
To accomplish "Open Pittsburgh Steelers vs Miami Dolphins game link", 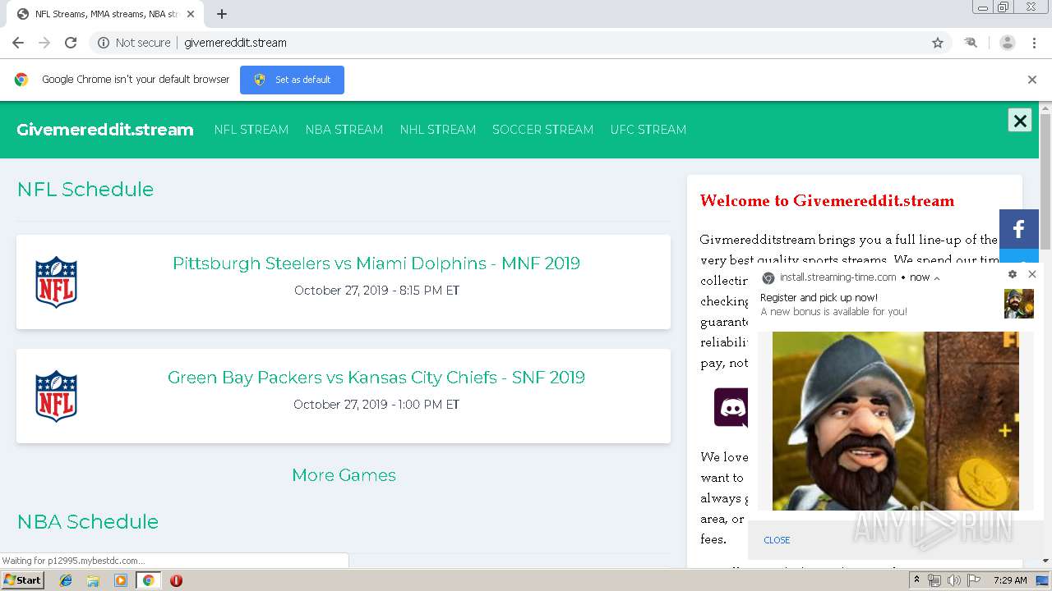I will tap(376, 263).
